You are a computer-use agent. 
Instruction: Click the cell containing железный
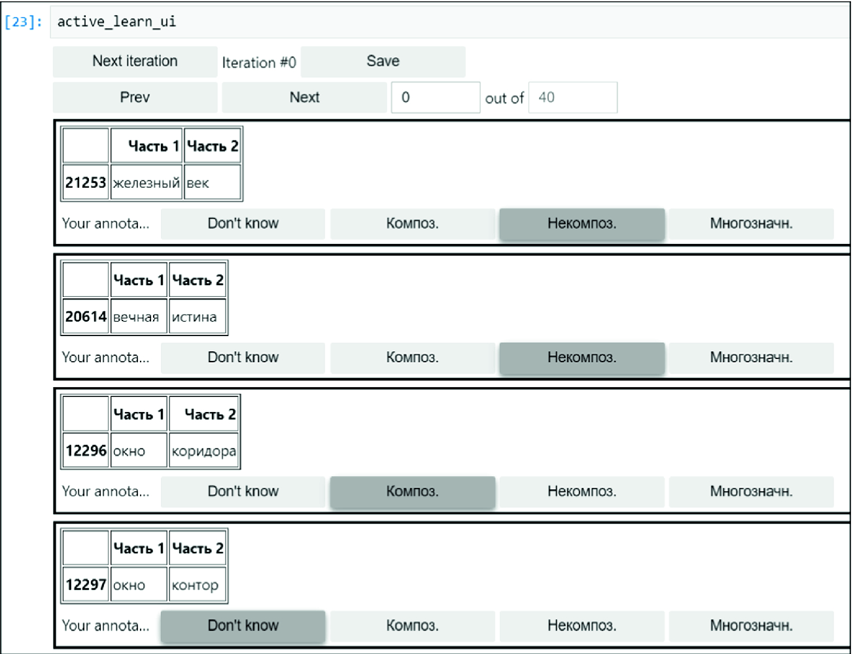point(147,182)
